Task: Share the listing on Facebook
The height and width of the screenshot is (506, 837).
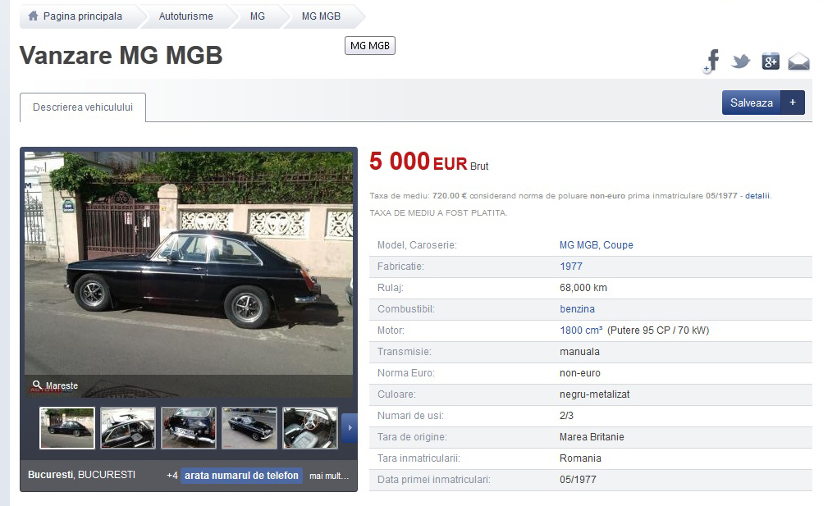Action: (x=711, y=60)
